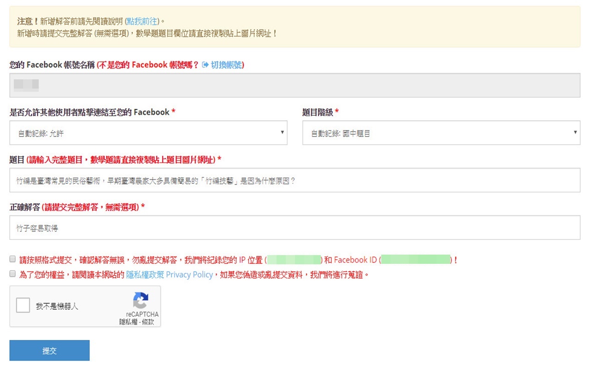Screen dimensions: 590x369
Task: Click the 正確解答 answer input field
Action: click(295, 227)
